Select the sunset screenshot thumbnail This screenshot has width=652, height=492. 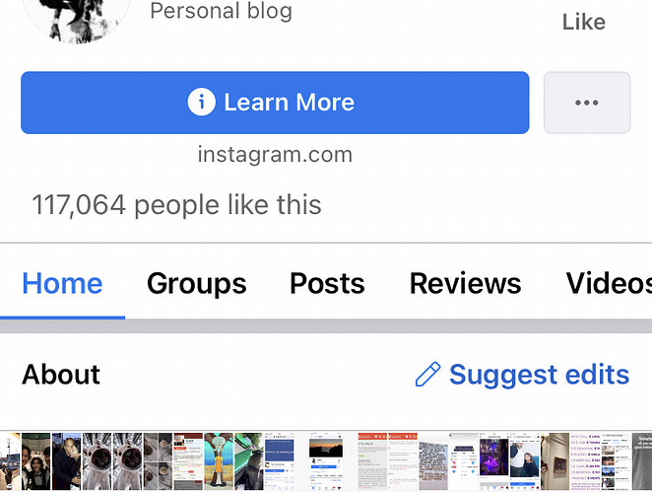tap(326, 461)
